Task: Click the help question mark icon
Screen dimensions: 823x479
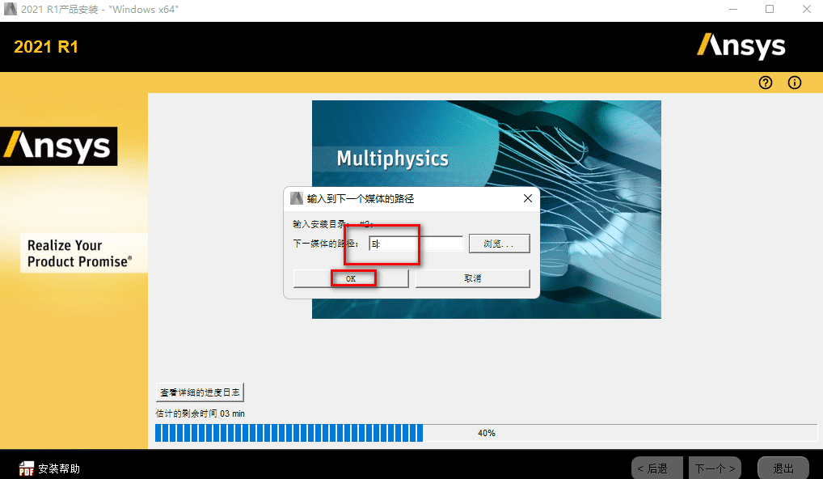Action: pos(766,83)
